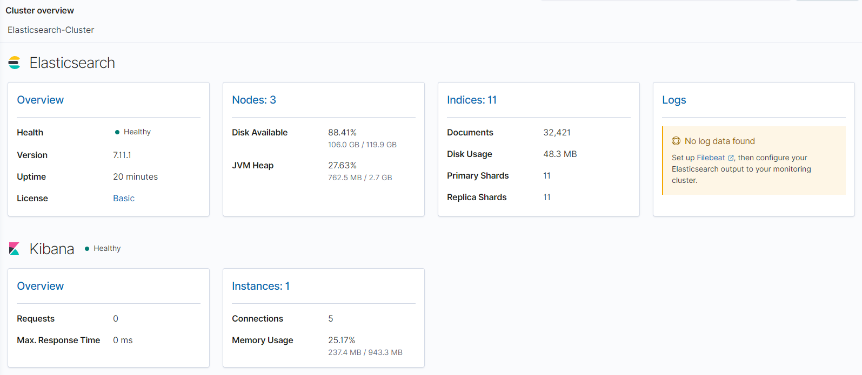Click memory detail 237.4 MB / 943.3 MB
Image resolution: width=862 pixels, height=375 pixels.
(365, 352)
